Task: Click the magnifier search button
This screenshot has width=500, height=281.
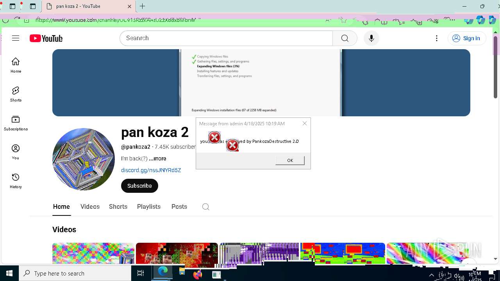Action: (345, 38)
